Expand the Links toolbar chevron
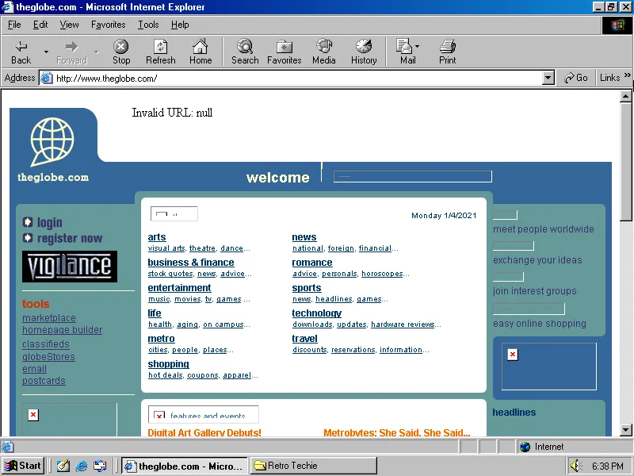 point(628,77)
